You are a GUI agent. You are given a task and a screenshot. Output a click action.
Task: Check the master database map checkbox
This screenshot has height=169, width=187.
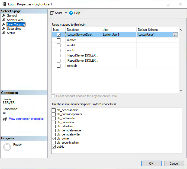point(59,40)
